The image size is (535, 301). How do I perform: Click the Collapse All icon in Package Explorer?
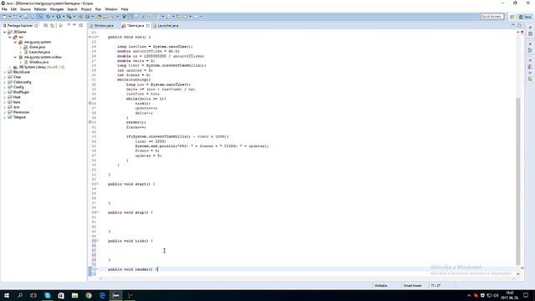45,26
